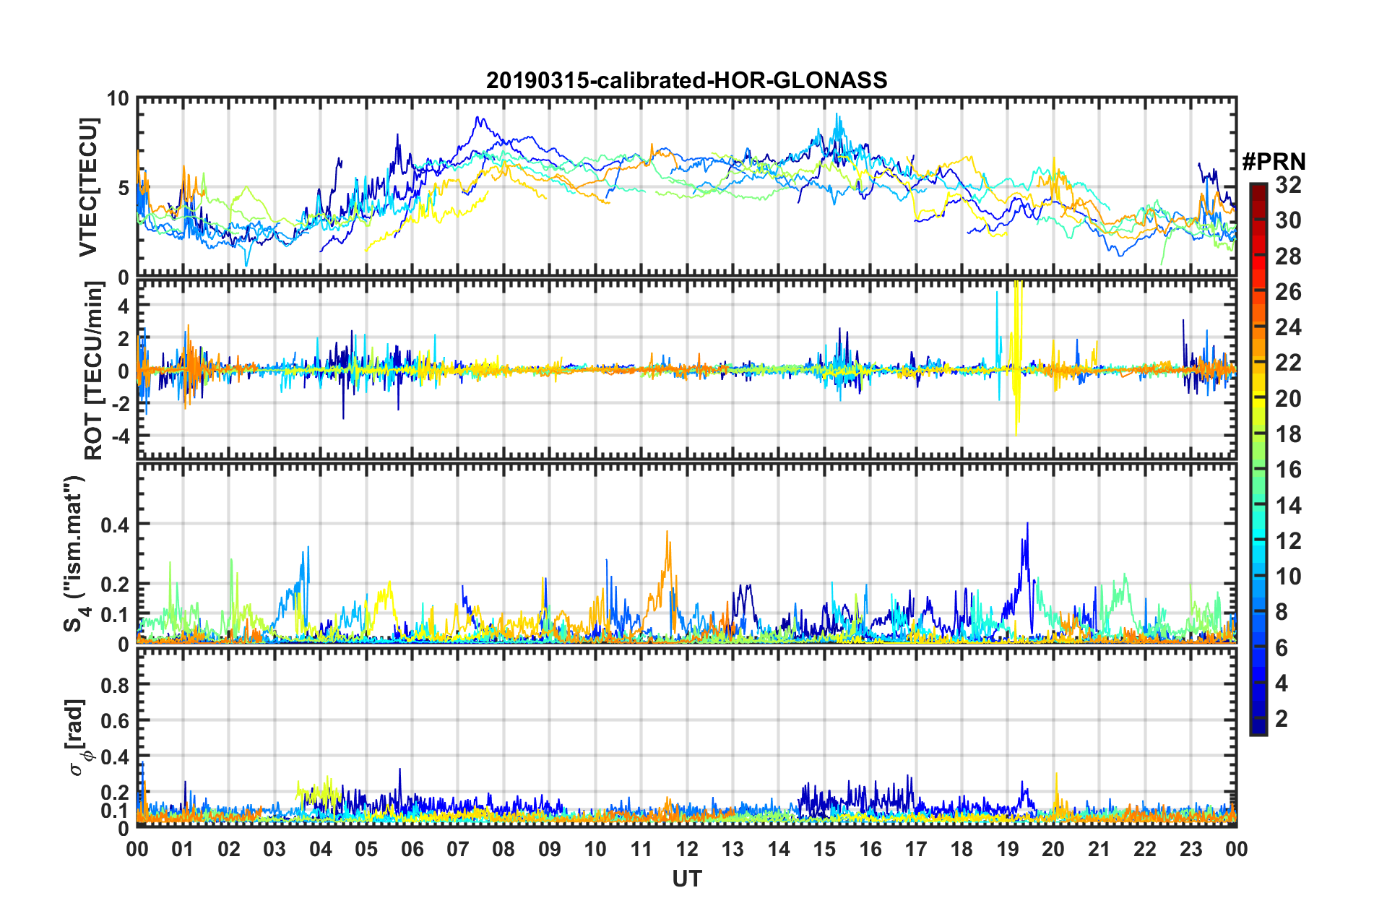
Task: Click VTEC y-axis tick label 10
Action: click(117, 98)
